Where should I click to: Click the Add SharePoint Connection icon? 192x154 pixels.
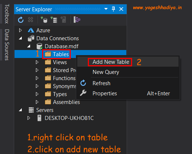pyautogui.click(x=63, y=20)
